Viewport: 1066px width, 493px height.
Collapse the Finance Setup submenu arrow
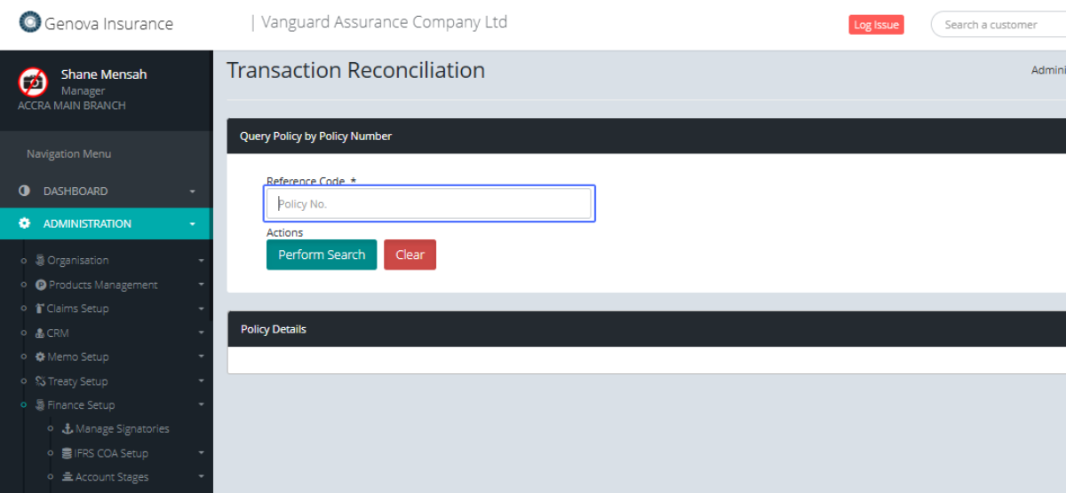pyautogui.click(x=201, y=405)
